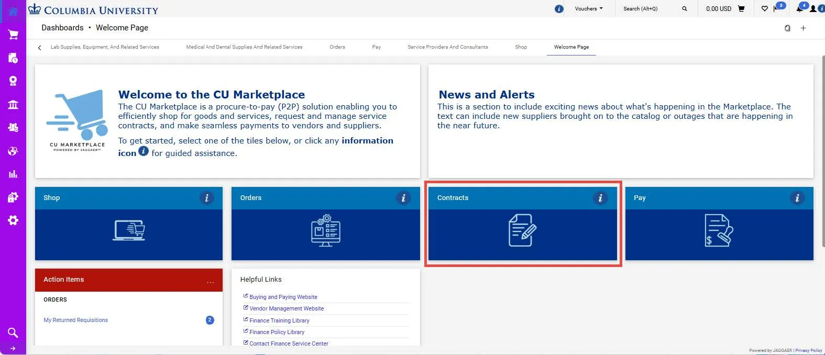Open the 0.00 USD shopping cart

click(x=725, y=9)
